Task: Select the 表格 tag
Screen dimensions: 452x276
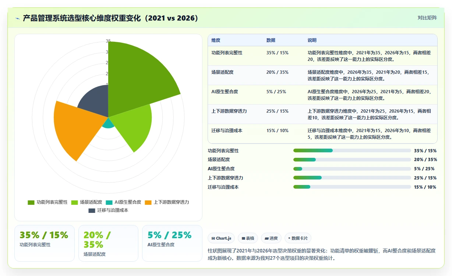Action: click(248, 238)
